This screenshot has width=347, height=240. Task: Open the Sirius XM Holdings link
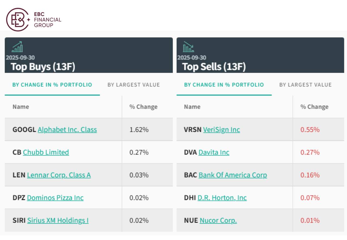click(57, 220)
